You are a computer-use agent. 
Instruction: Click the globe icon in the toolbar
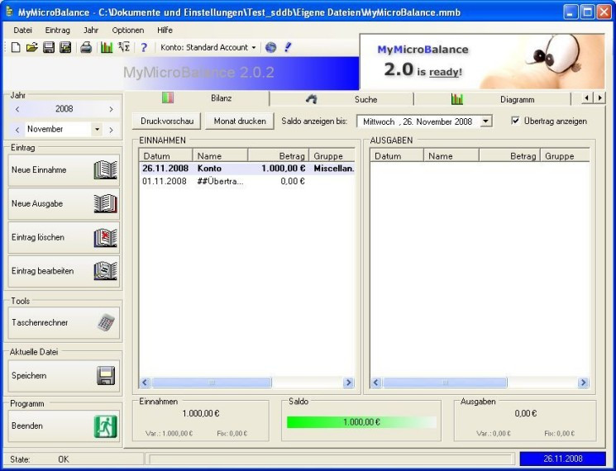pos(270,48)
